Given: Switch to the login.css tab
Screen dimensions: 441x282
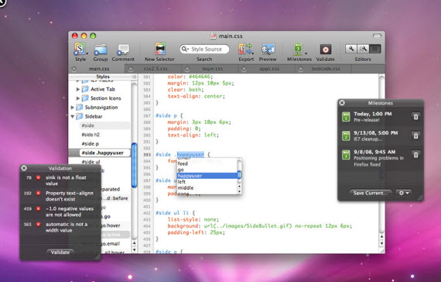Looking at the screenshot, I should (212, 69).
